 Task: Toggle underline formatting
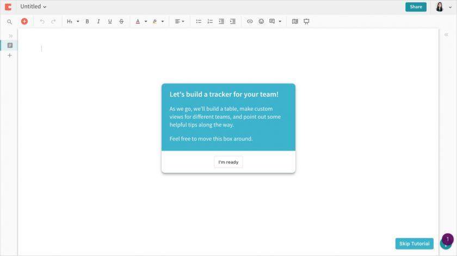click(x=110, y=21)
